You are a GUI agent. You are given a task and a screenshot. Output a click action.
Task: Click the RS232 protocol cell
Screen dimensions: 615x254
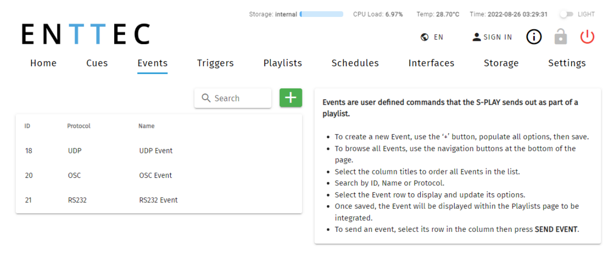pyautogui.click(x=77, y=200)
